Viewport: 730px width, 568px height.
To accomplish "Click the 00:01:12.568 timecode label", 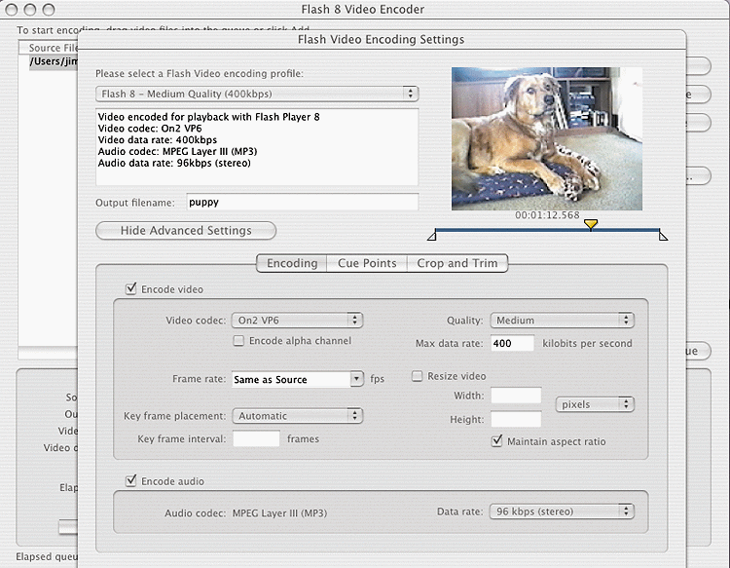I will [547, 215].
